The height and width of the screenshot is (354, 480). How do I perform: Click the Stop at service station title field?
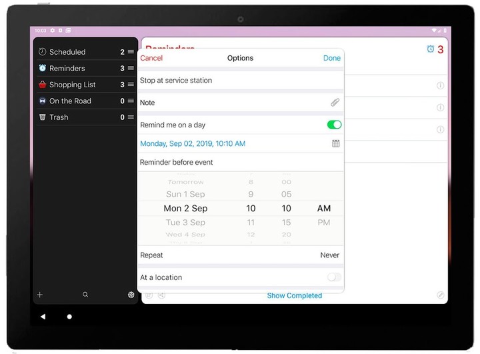point(240,81)
